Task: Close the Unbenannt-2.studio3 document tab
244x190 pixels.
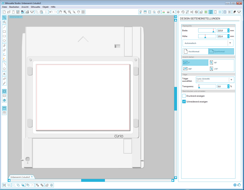Action: [x=32, y=177]
